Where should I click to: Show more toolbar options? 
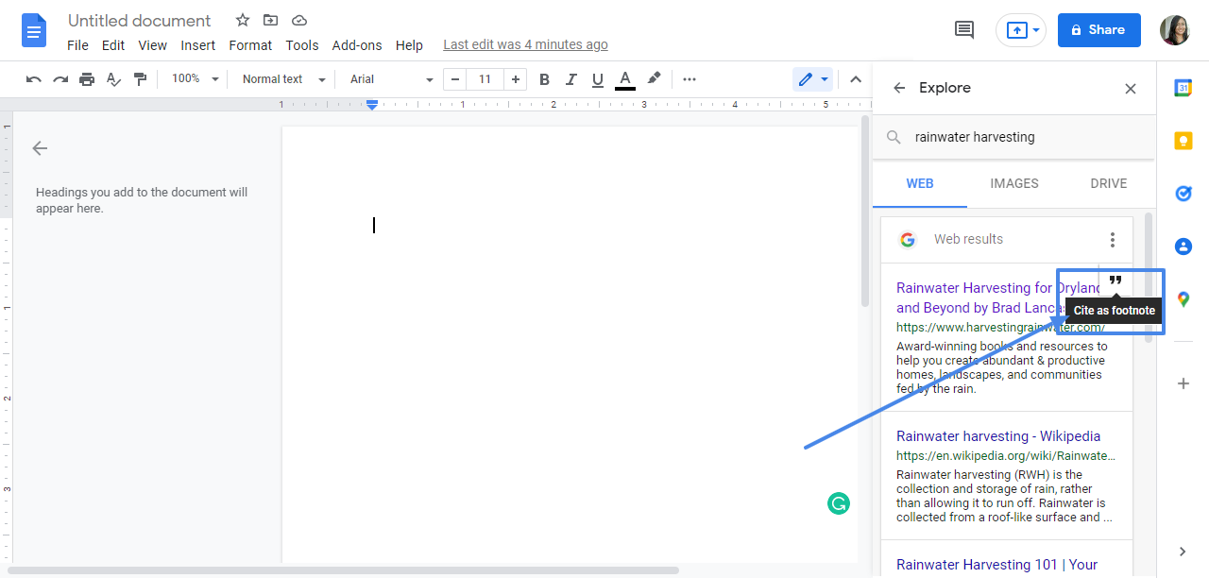690,79
